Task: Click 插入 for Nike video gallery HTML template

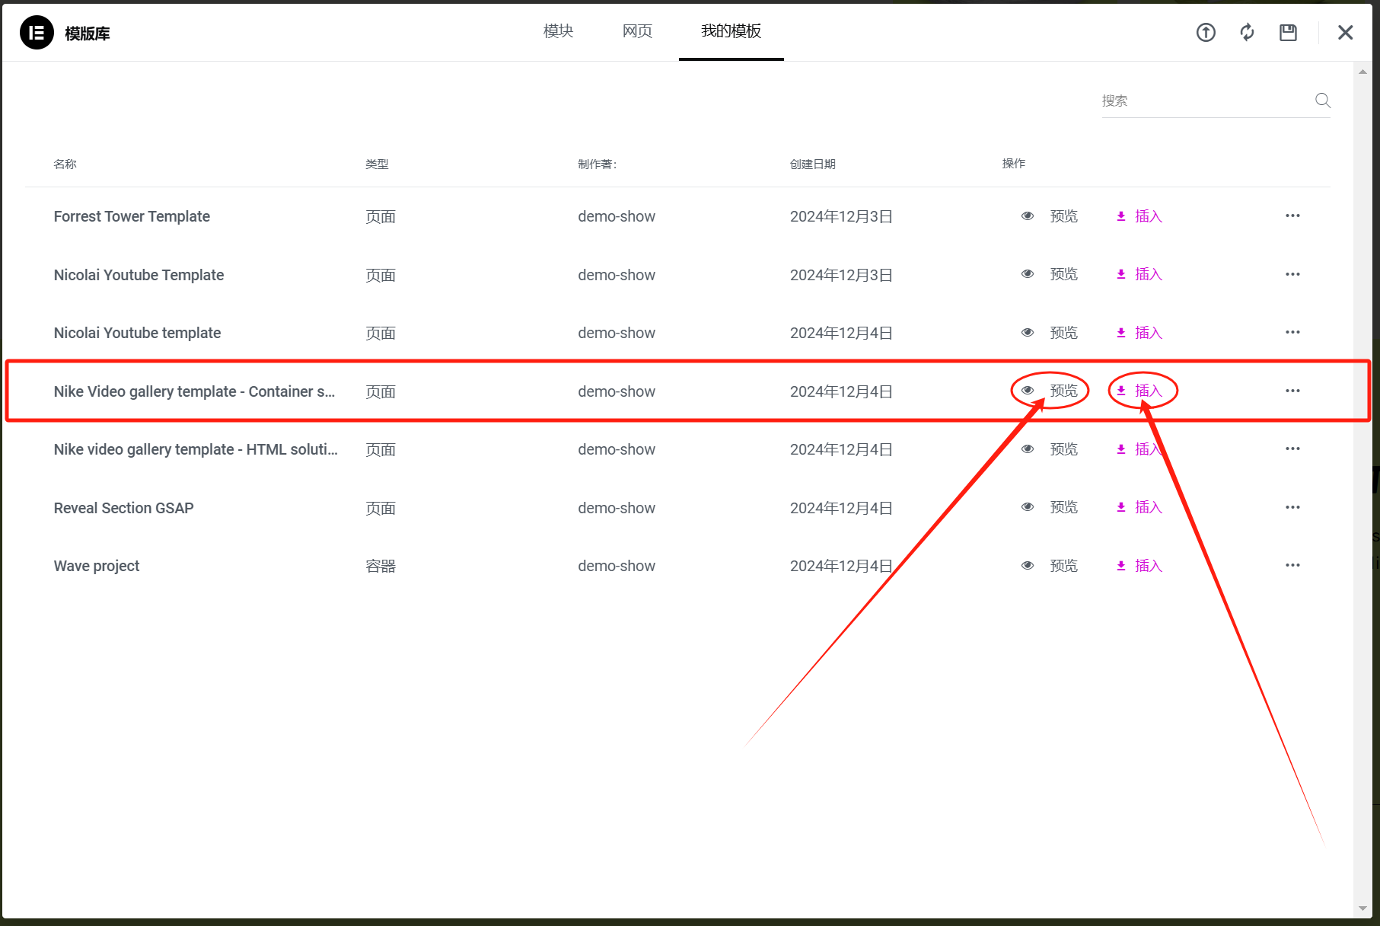Action: click(x=1147, y=449)
